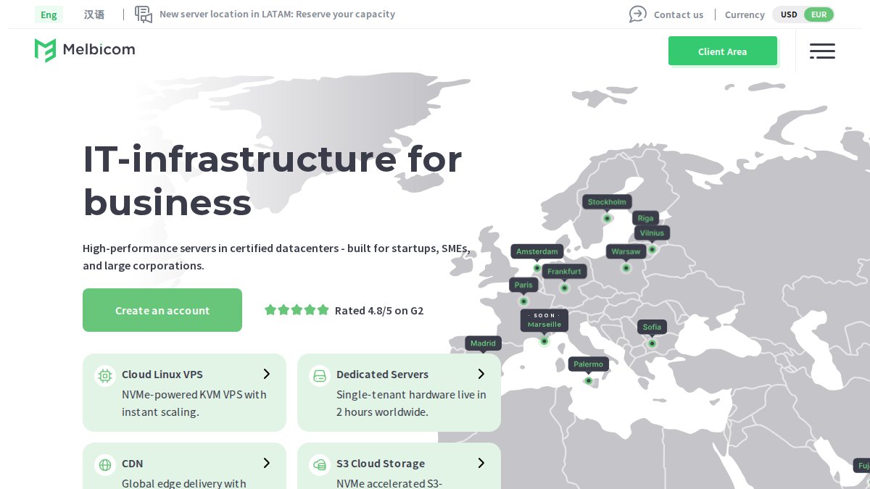Open the hamburger menu
870x489 pixels.
(x=822, y=51)
